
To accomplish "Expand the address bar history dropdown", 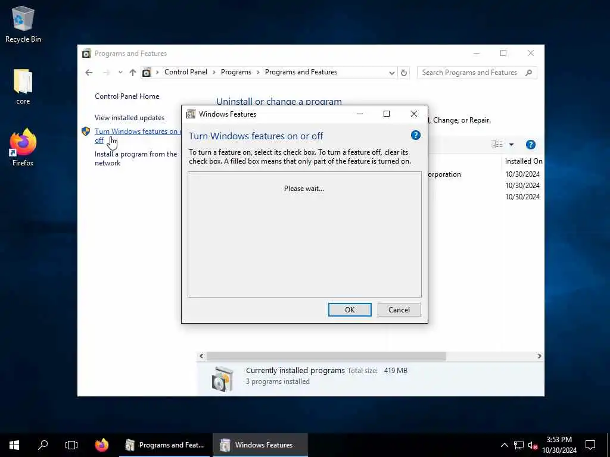I will click(x=391, y=73).
